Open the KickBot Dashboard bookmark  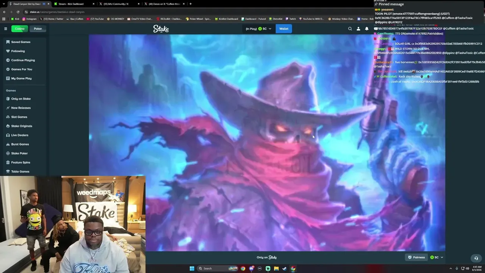point(226,19)
